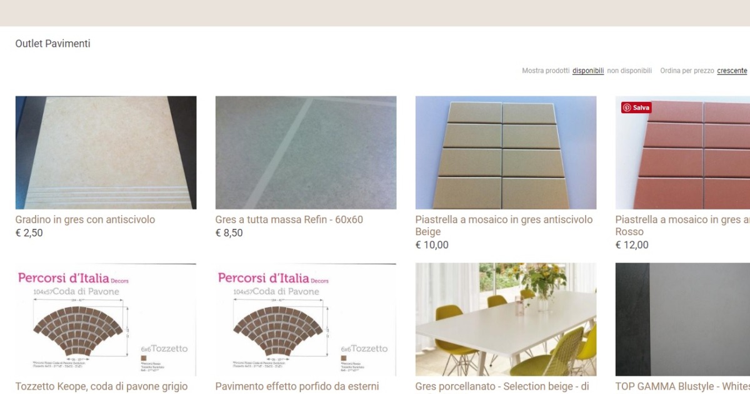Open 'Piastrella a mosaico in gres antiscivolo Beige' link
The image size is (750, 394).
click(x=504, y=226)
